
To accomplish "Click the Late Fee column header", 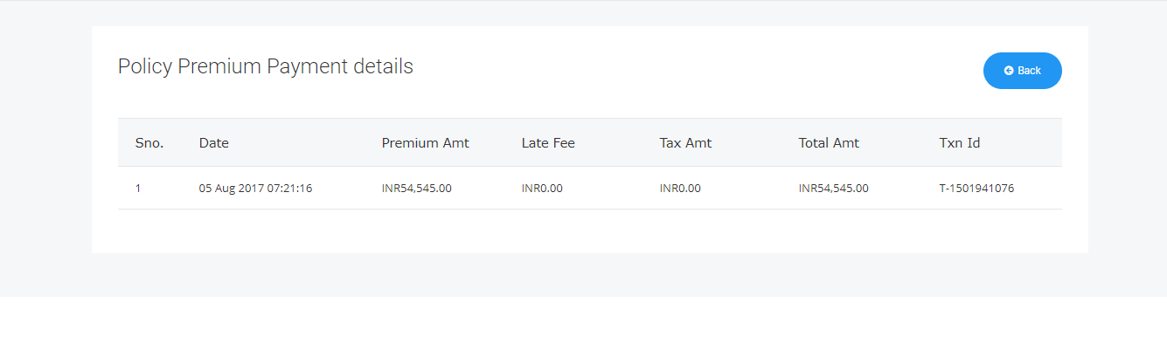I will pos(548,143).
